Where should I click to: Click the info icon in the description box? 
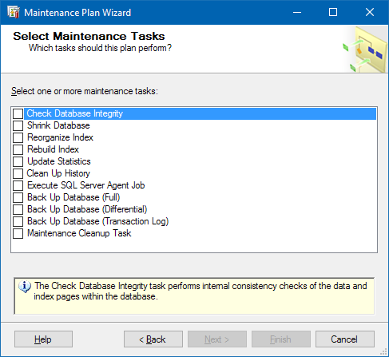pos(25,287)
